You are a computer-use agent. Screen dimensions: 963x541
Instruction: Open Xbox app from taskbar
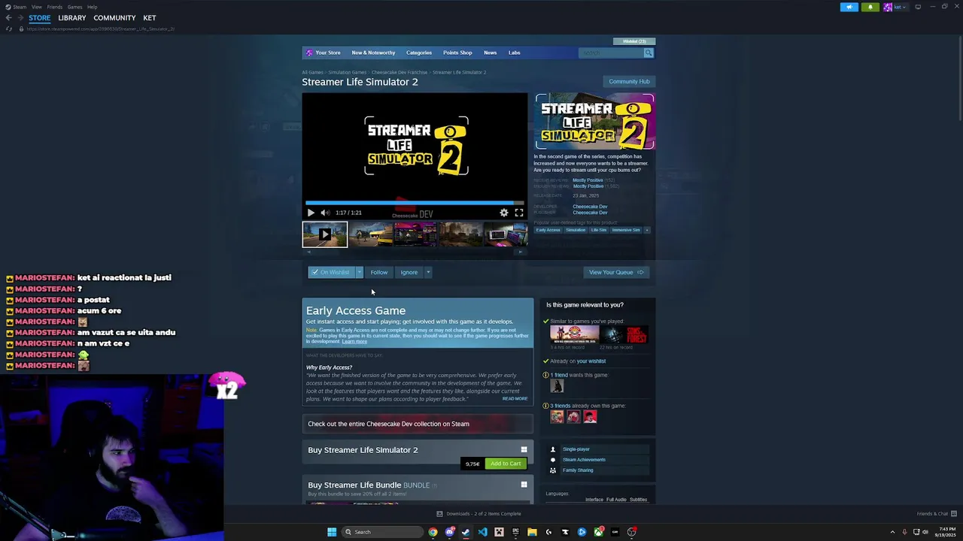click(x=598, y=532)
